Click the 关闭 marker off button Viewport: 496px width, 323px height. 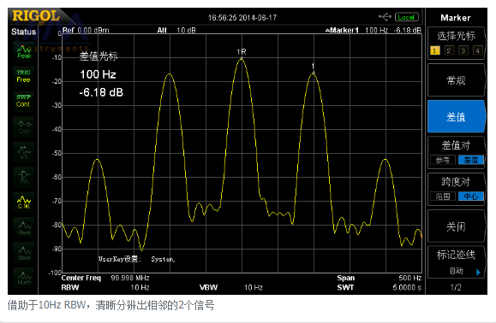point(456,226)
